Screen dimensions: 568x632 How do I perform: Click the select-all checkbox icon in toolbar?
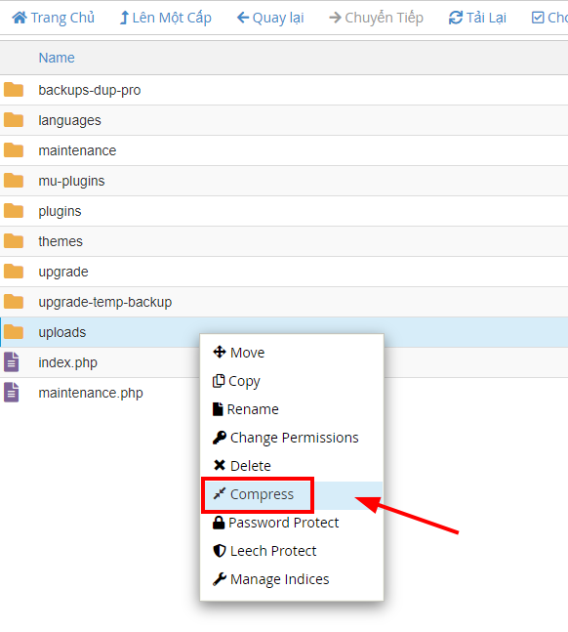538,18
